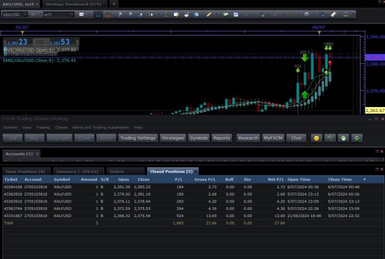385x259 pixels.
Task: Open the arrow next to the pencil tool
Action: coord(216,15)
